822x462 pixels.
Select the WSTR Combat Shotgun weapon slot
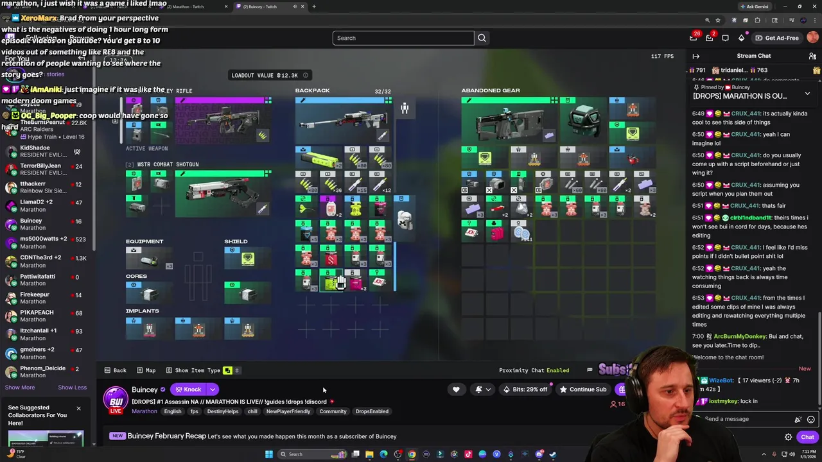point(222,194)
